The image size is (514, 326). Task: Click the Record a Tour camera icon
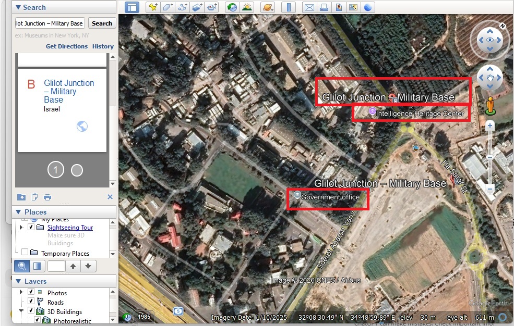click(x=211, y=7)
